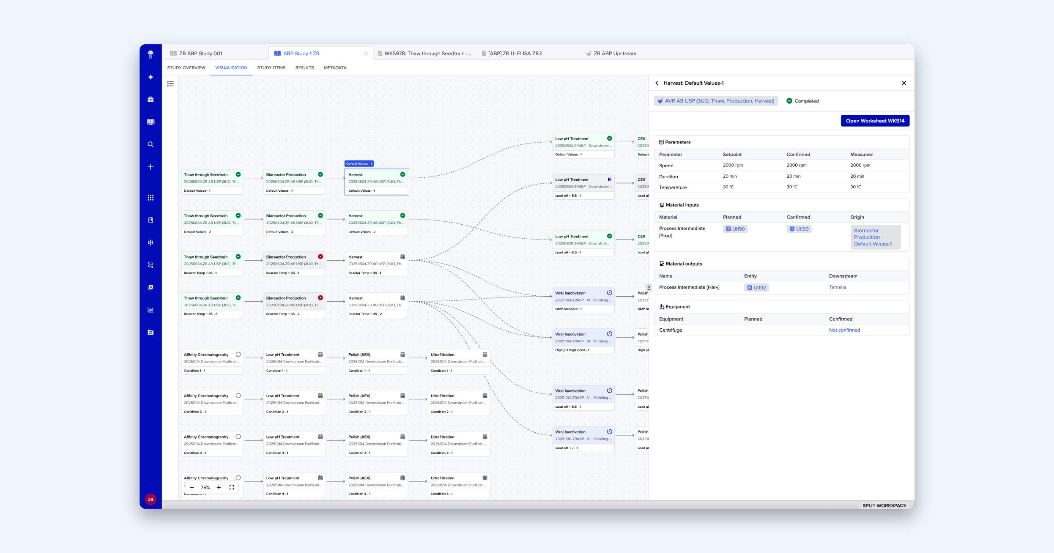Click the panel resize handle dots
This screenshot has height=553, width=1054.
pyautogui.click(x=649, y=288)
